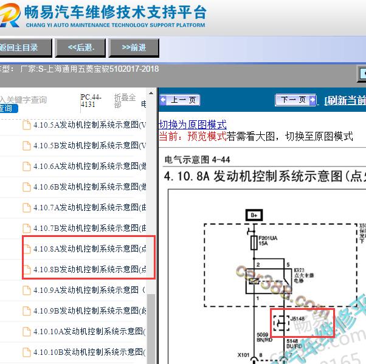Click 折叠全部 to collapse all
Viewport: 366px width, 364px height.
(125, 101)
